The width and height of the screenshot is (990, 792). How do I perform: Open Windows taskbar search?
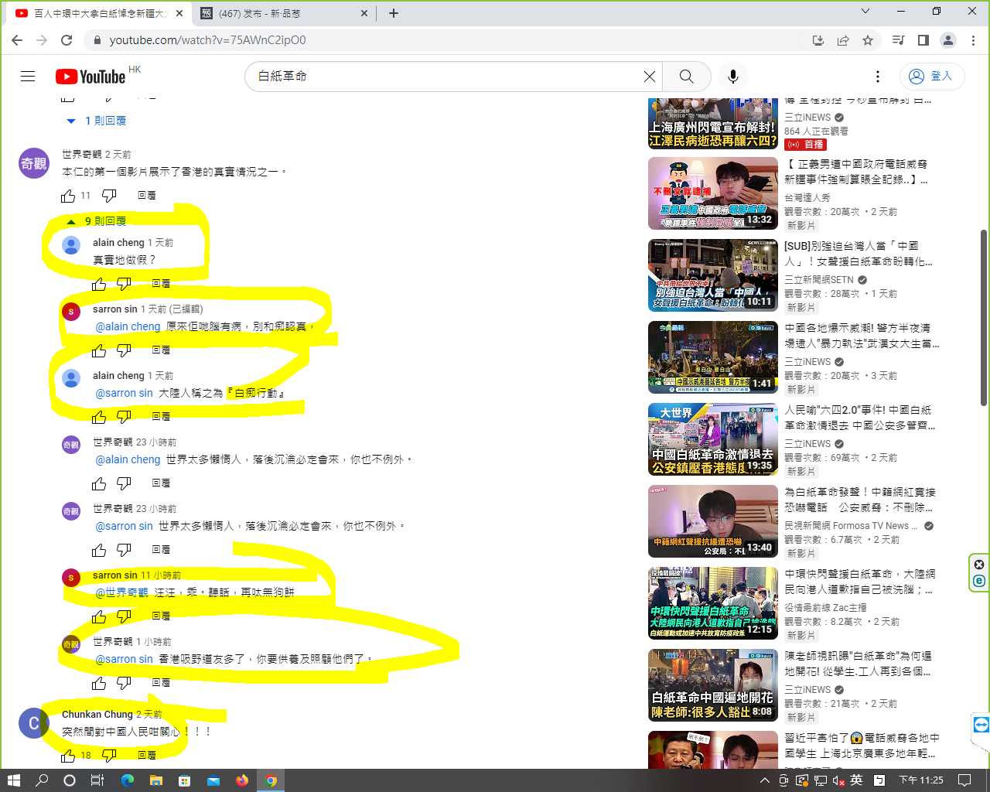pos(42,780)
